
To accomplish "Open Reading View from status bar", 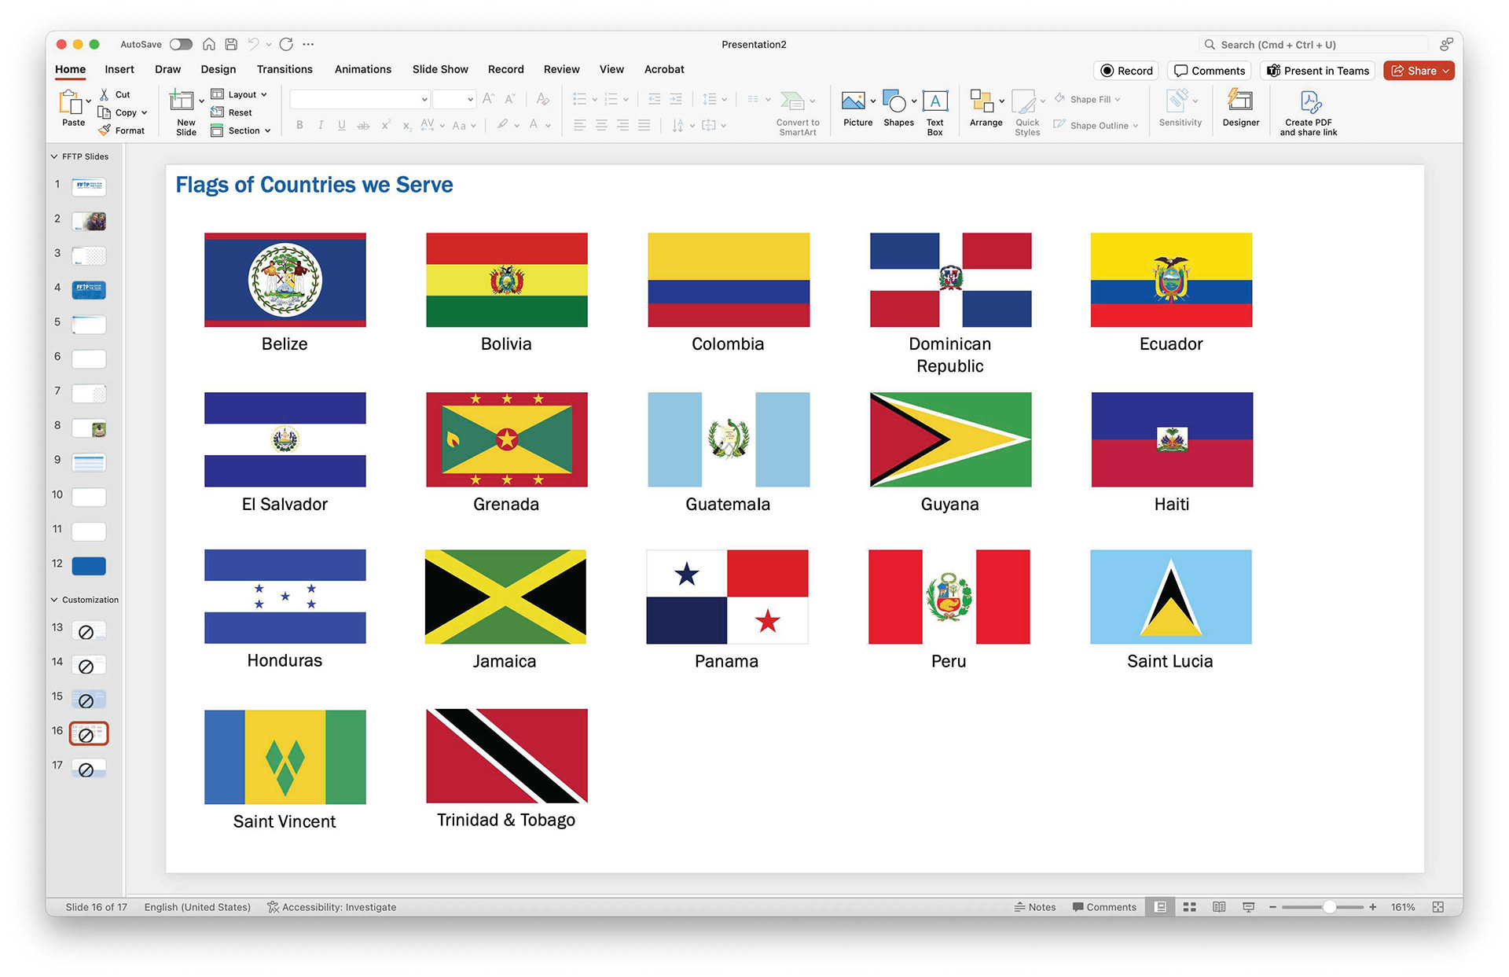I will (1218, 907).
